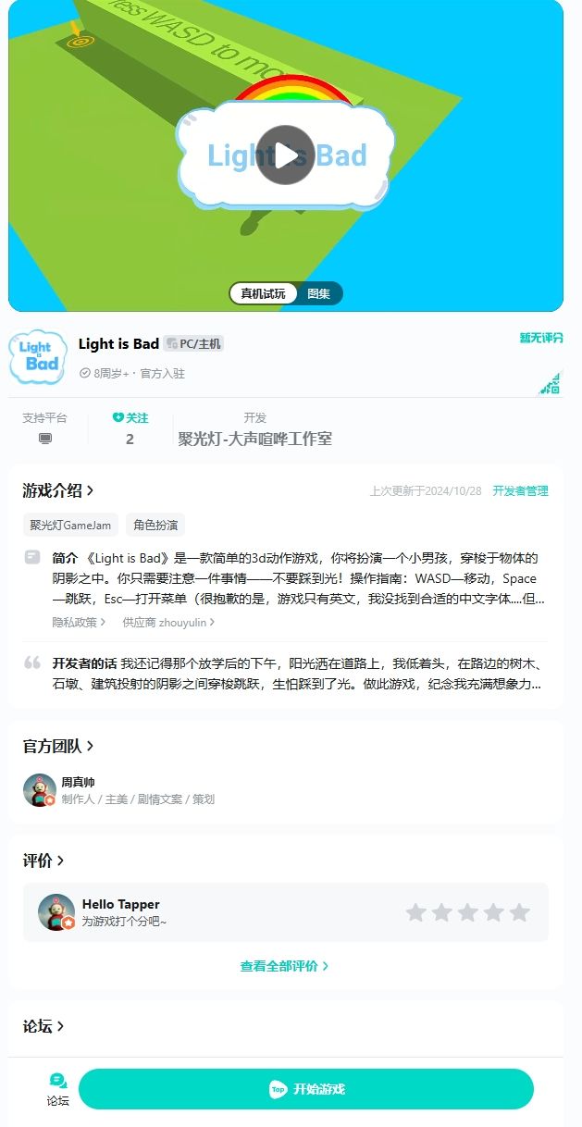Screen dimensions: 582x1127
Task: Expand the 官方团队 section
Action: click(x=58, y=746)
